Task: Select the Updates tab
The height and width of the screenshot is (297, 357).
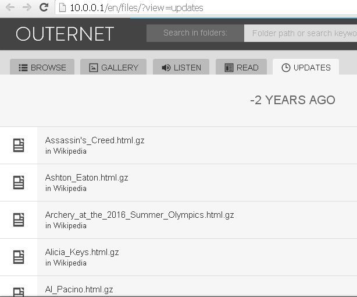Action: click(306, 67)
